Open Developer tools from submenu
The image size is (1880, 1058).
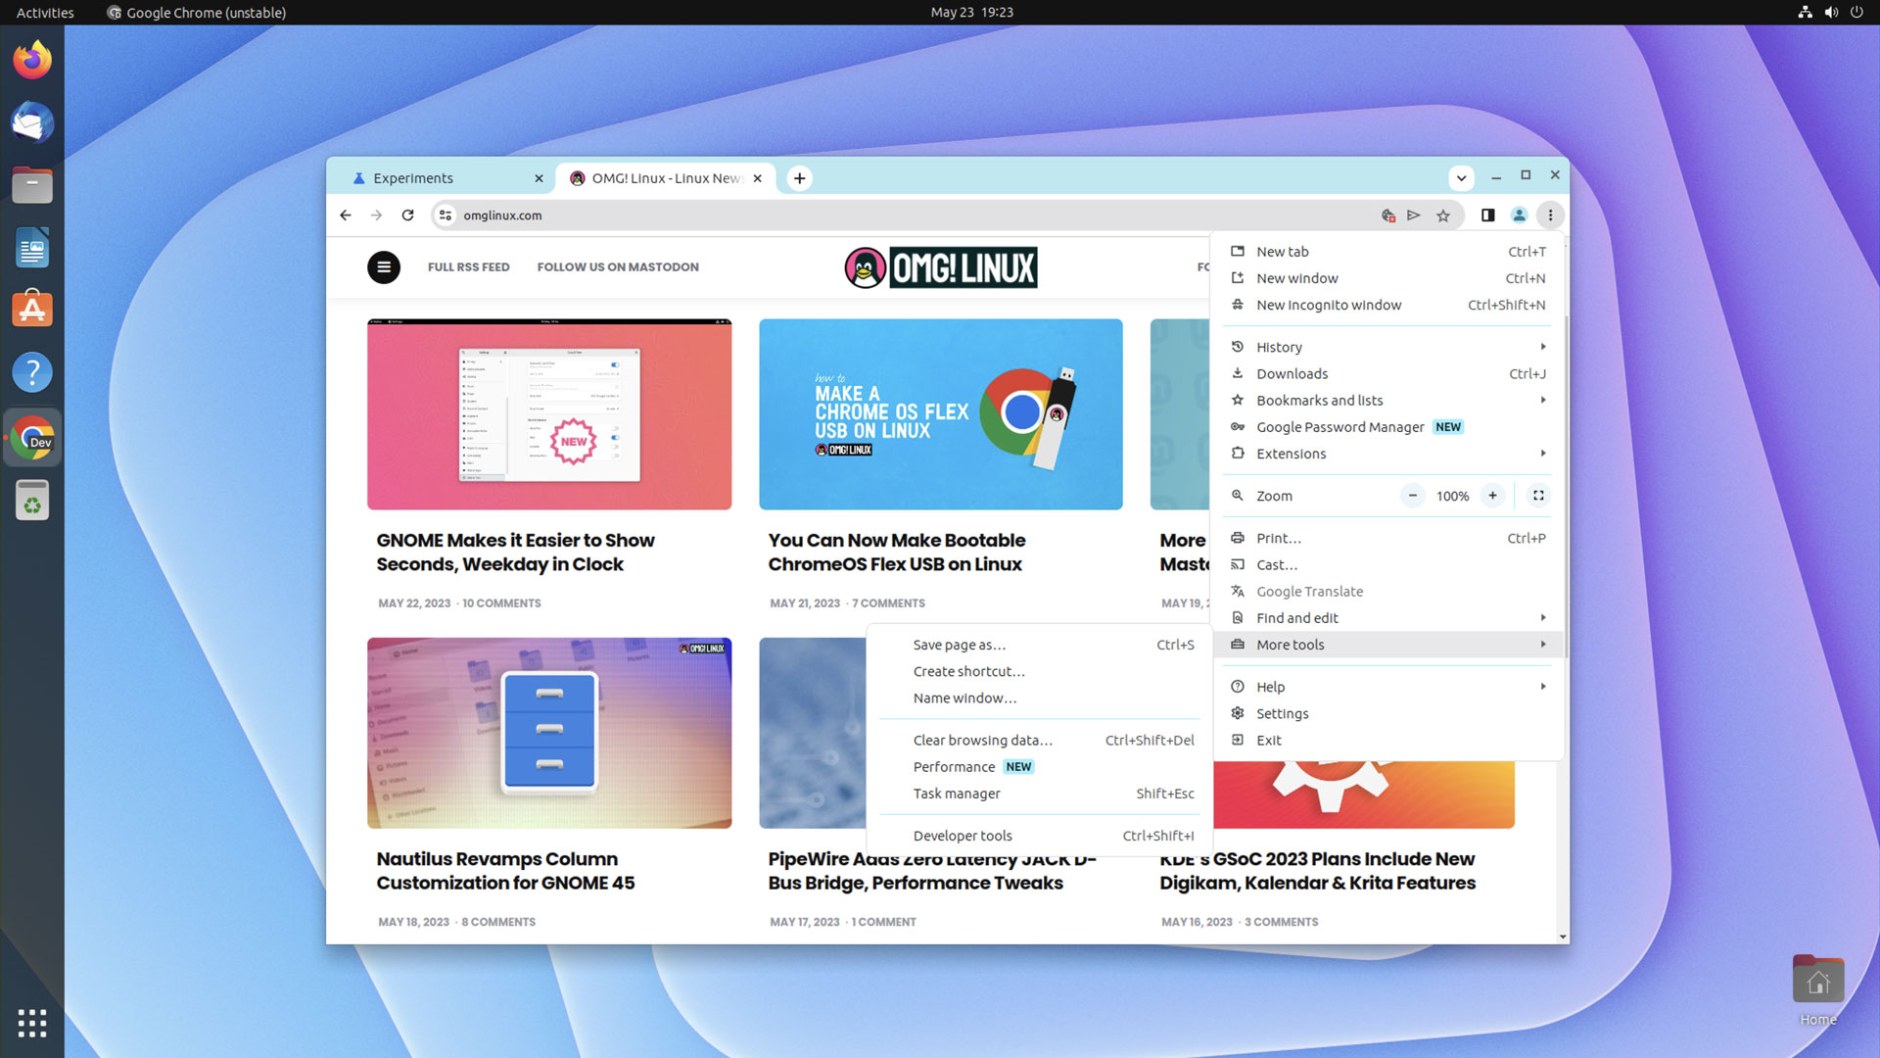click(x=1040, y=836)
